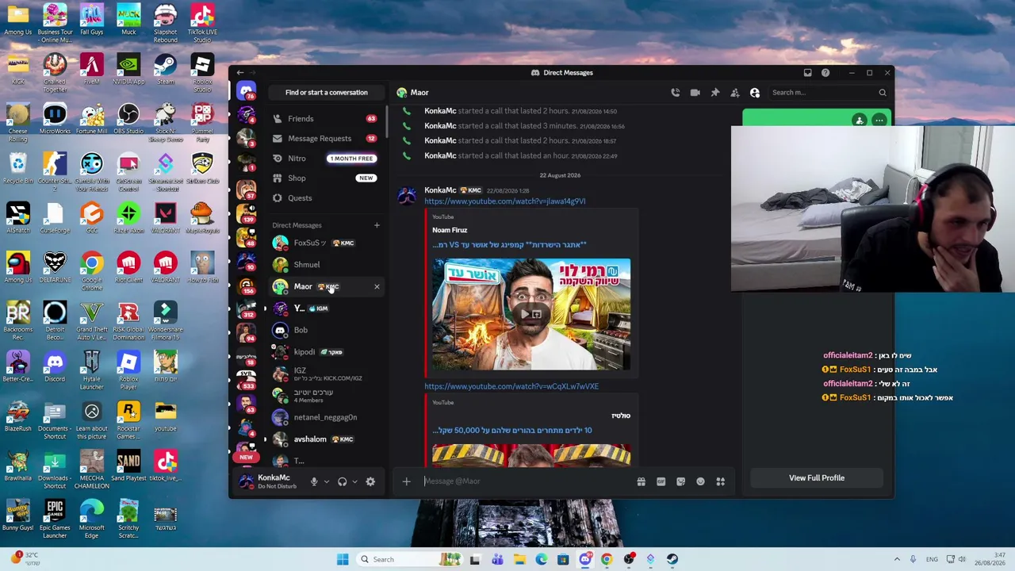The image size is (1015, 571).
Task: Open the 4 Members group DM
Action: coord(325,396)
